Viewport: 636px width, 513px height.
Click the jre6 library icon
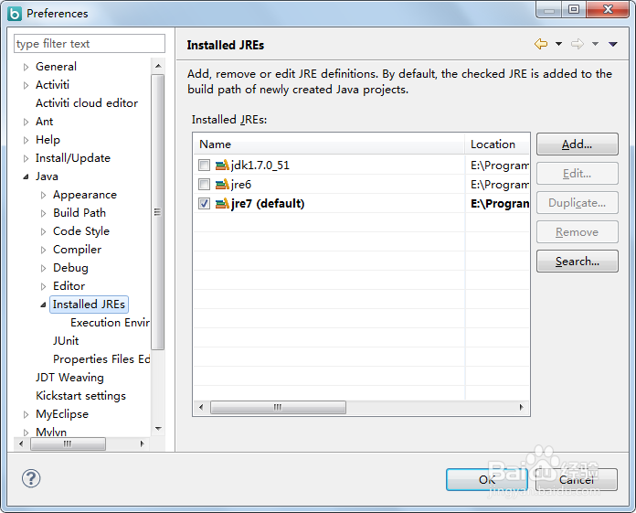point(222,185)
